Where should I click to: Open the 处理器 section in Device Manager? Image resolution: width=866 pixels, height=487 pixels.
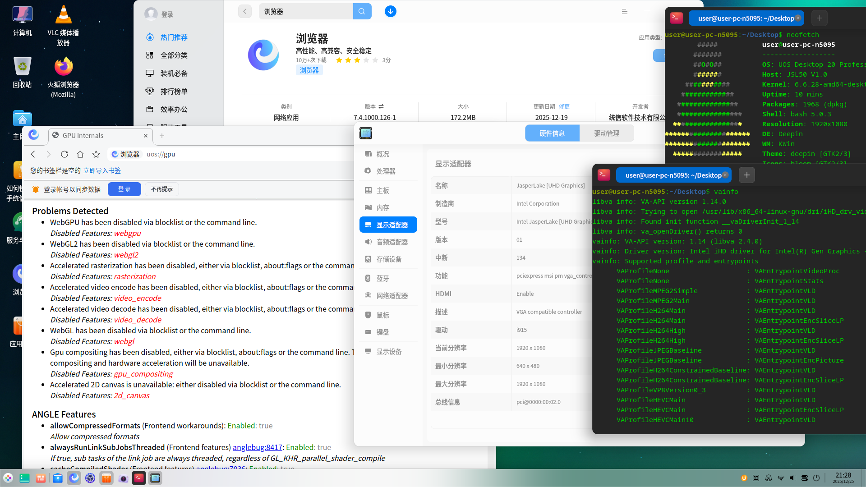(386, 171)
